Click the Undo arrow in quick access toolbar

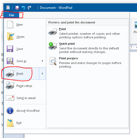[x=23, y=8]
